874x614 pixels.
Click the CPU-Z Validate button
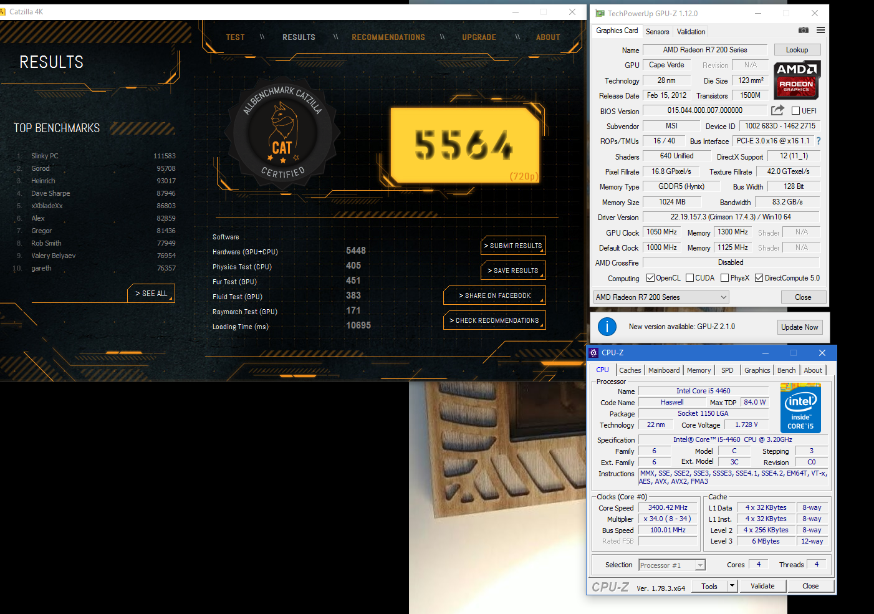(x=762, y=586)
